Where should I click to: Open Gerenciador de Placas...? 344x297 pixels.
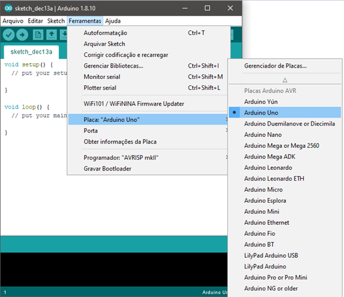coord(285,66)
